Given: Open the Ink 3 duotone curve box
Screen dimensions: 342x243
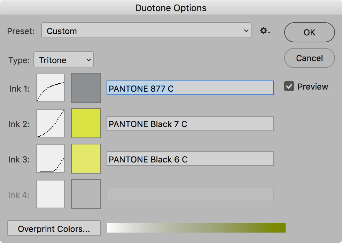Looking at the screenshot, I should click(50, 159).
